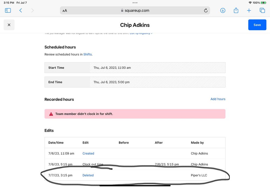Tap the Share icon in Safari
Screen dimensions: 270x188
tap(236, 11)
